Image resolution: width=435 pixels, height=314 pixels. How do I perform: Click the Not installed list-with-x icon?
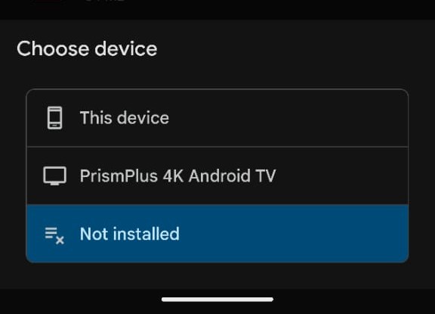pos(54,235)
